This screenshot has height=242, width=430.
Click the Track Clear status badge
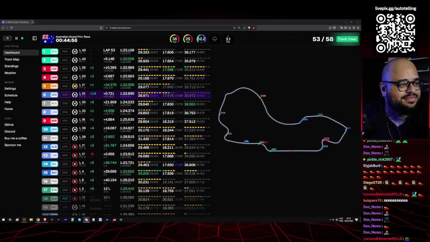coord(347,39)
